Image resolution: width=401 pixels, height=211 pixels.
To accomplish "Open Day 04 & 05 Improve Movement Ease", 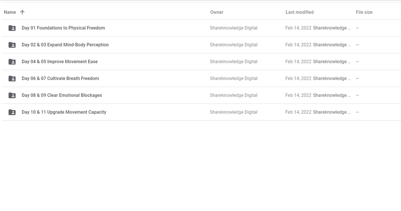I will [x=59, y=62].
